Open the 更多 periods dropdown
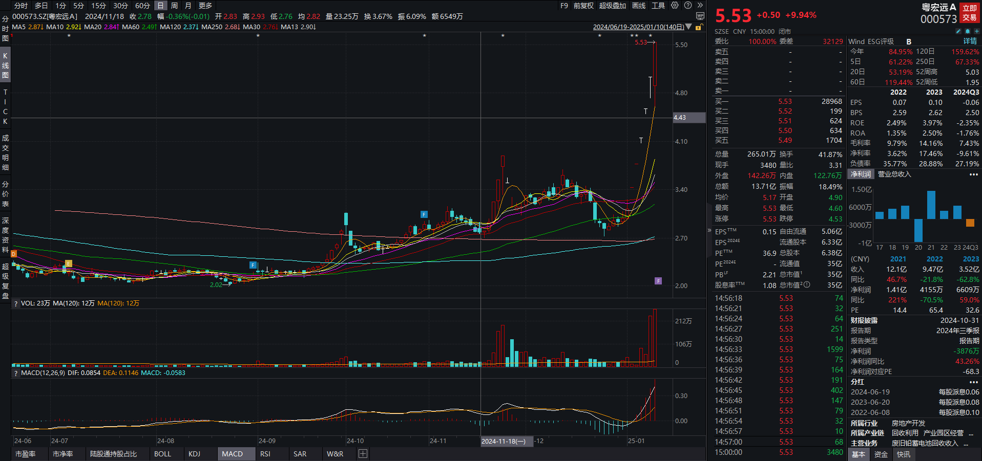Image resolution: width=982 pixels, height=461 pixels. (x=205, y=6)
